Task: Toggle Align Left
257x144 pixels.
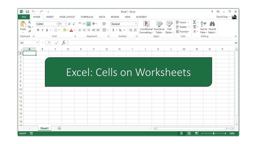Action: tap(80, 30)
